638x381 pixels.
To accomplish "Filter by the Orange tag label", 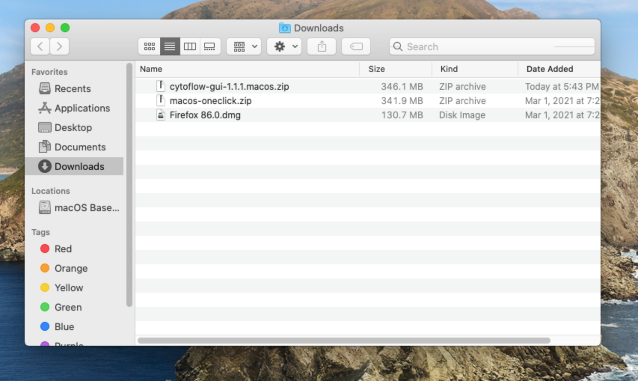I will pyautogui.click(x=71, y=268).
